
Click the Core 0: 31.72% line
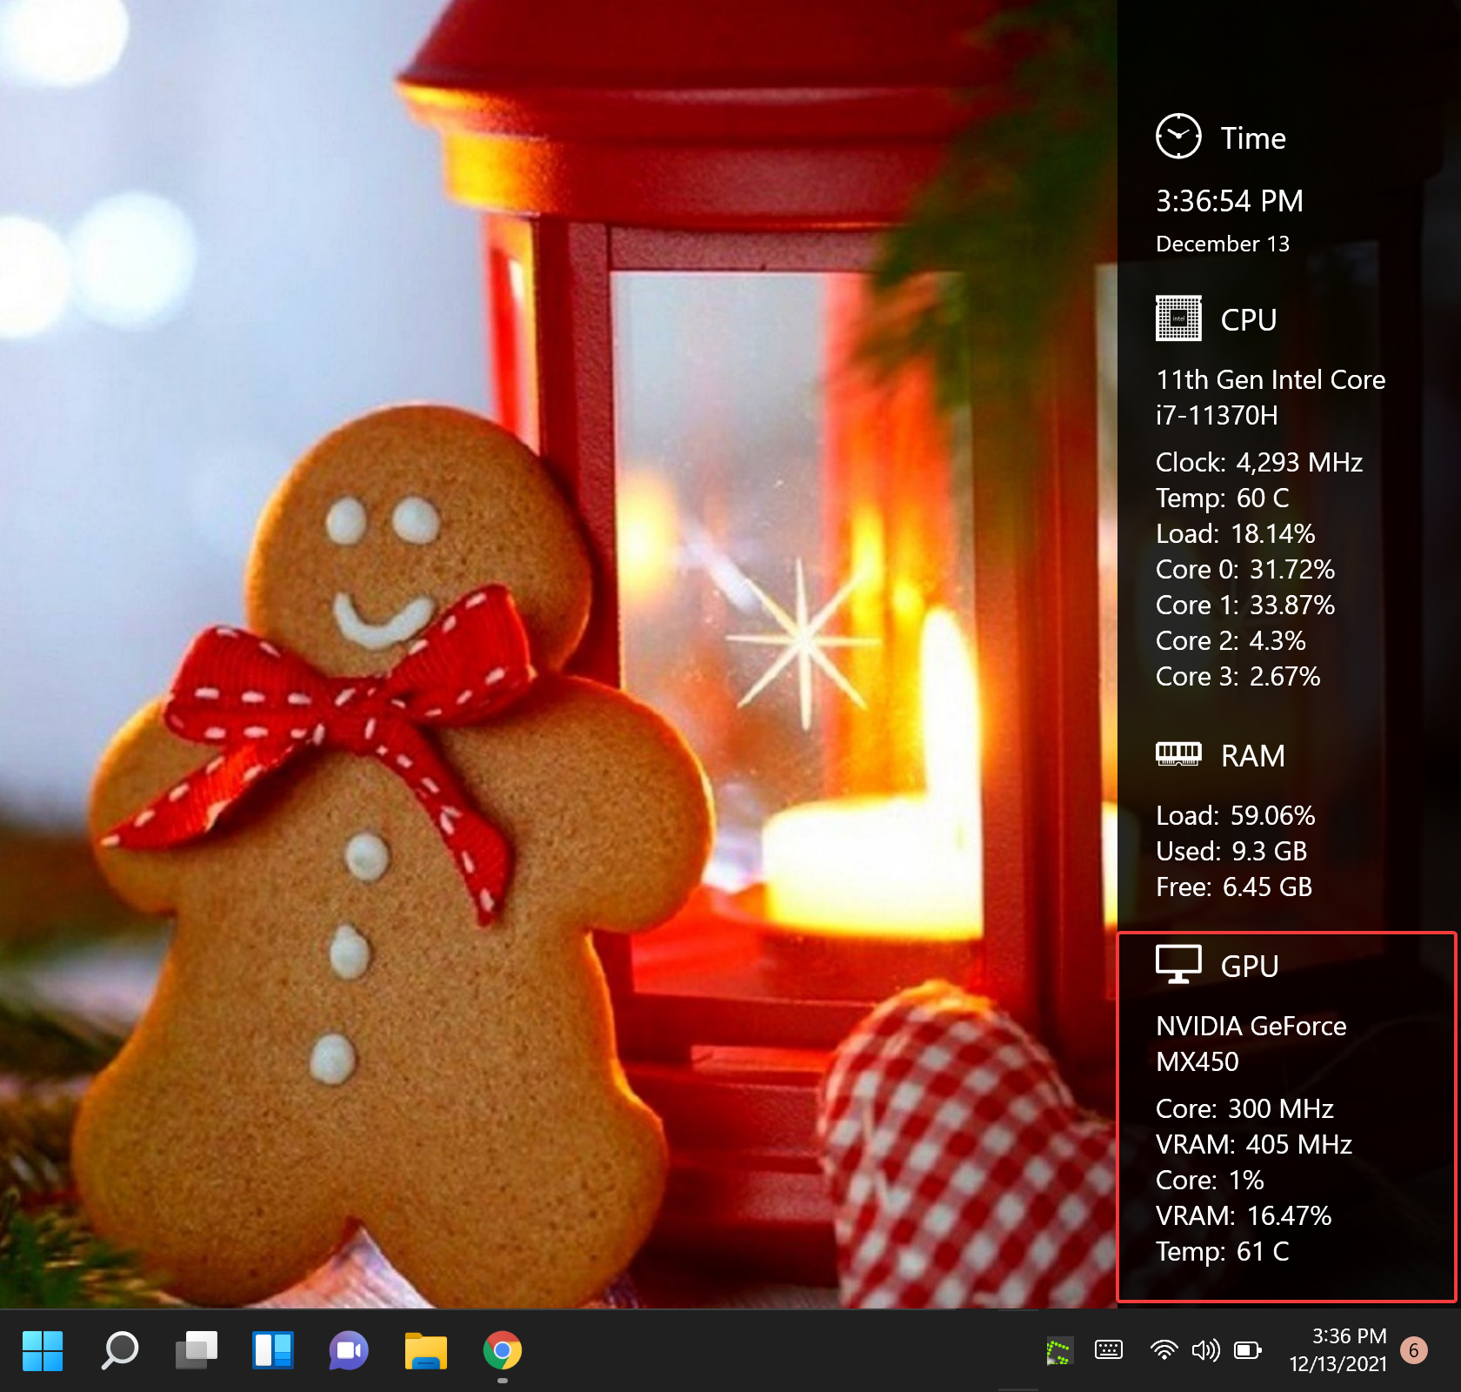(x=1245, y=569)
